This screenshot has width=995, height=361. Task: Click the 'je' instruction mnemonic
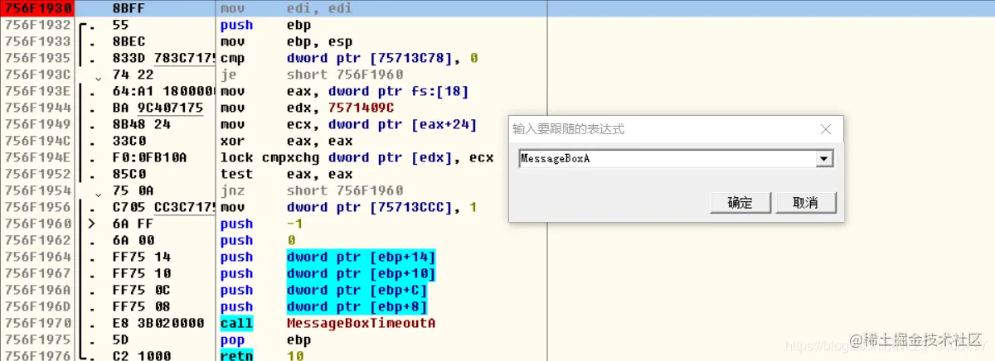pos(228,75)
